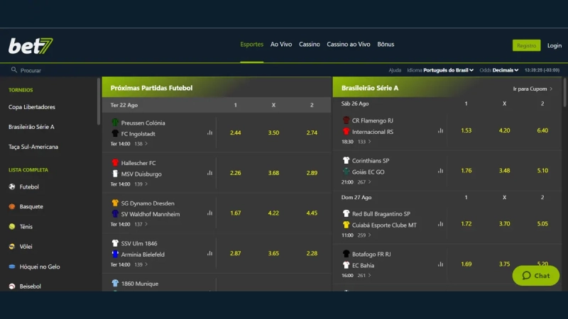This screenshot has width=568, height=319.
Task: Click the Tênis ball icon
Action: (x=12, y=226)
